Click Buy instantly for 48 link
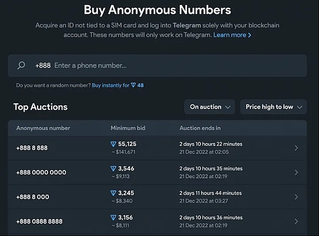Screen dimensions: 319x236 pos(117,85)
